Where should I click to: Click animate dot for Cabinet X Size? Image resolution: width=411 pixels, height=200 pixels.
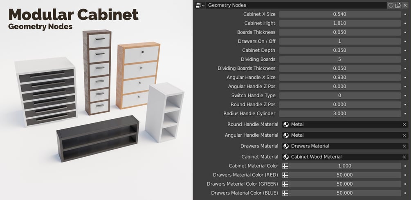[x=405, y=14]
